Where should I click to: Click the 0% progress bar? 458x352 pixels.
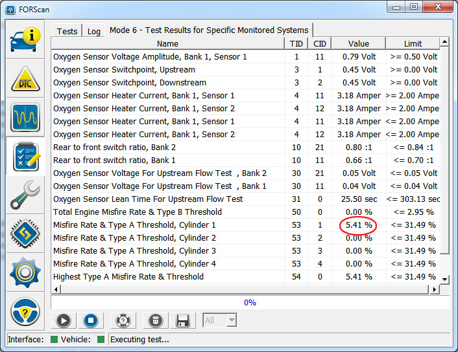pyautogui.click(x=250, y=302)
